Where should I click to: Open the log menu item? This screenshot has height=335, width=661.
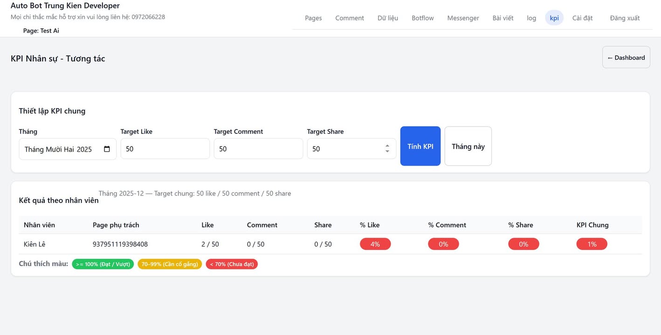531,18
